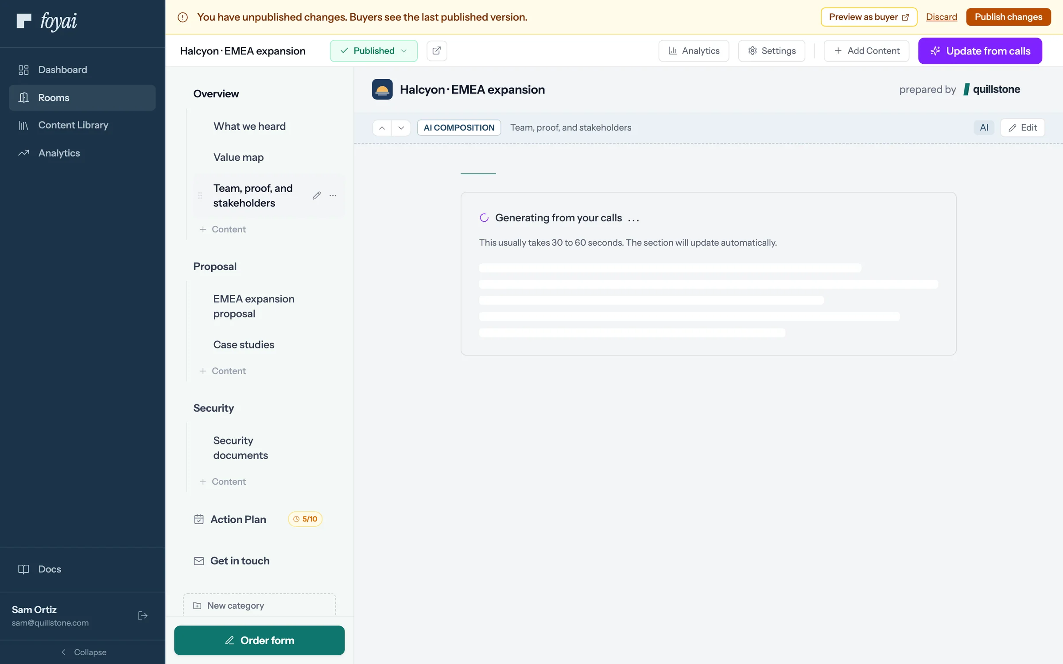Open the Order form

[x=260, y=641]
